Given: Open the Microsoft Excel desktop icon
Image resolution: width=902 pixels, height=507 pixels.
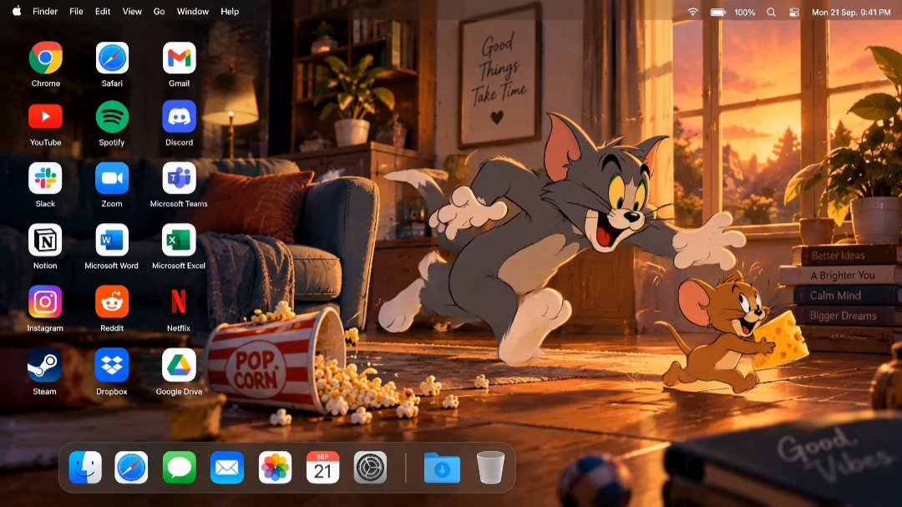Looking at the screenshot, I should click(x=179, y=240).
